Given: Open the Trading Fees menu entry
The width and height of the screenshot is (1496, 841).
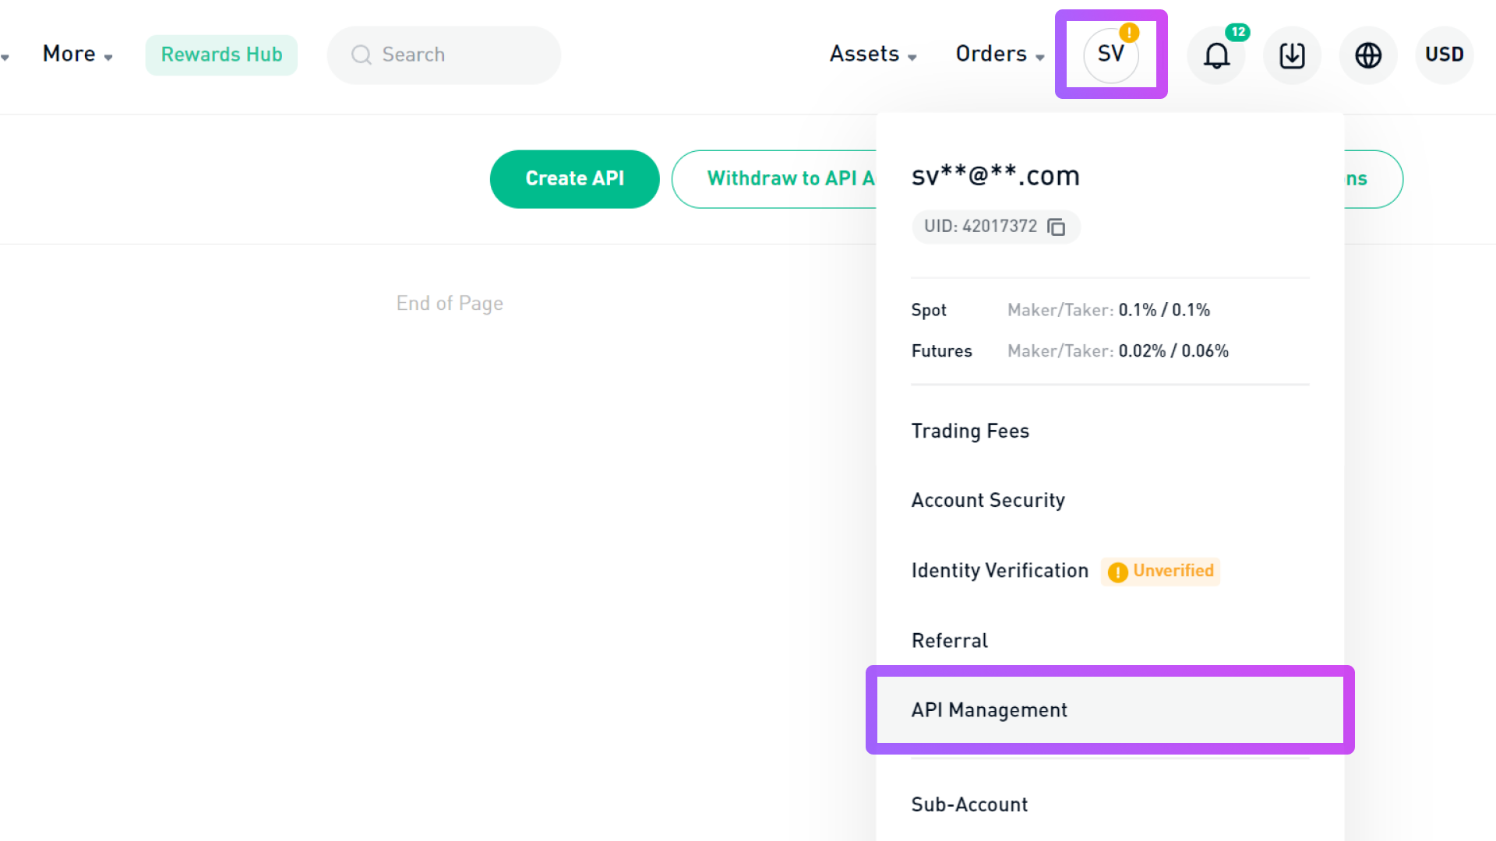Looking at the screenshot, I should (970, 431).
